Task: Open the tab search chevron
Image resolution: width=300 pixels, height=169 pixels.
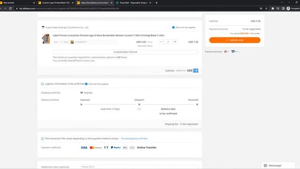Action: click(x=282, y=2)
